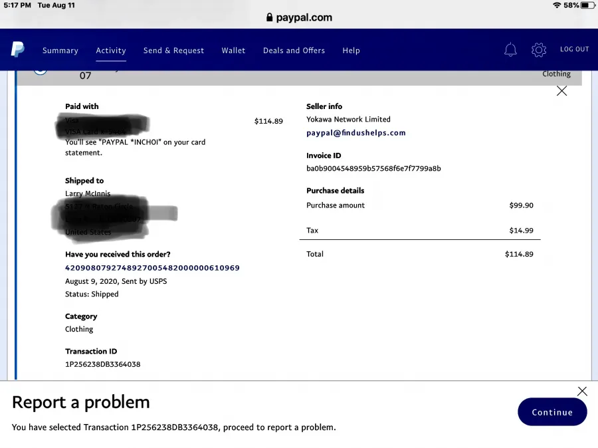Viewport: 598px width, 448px height.
Task: Select the Transaction ID 1P256238DB3364038 text
Action: pos(102,364)
